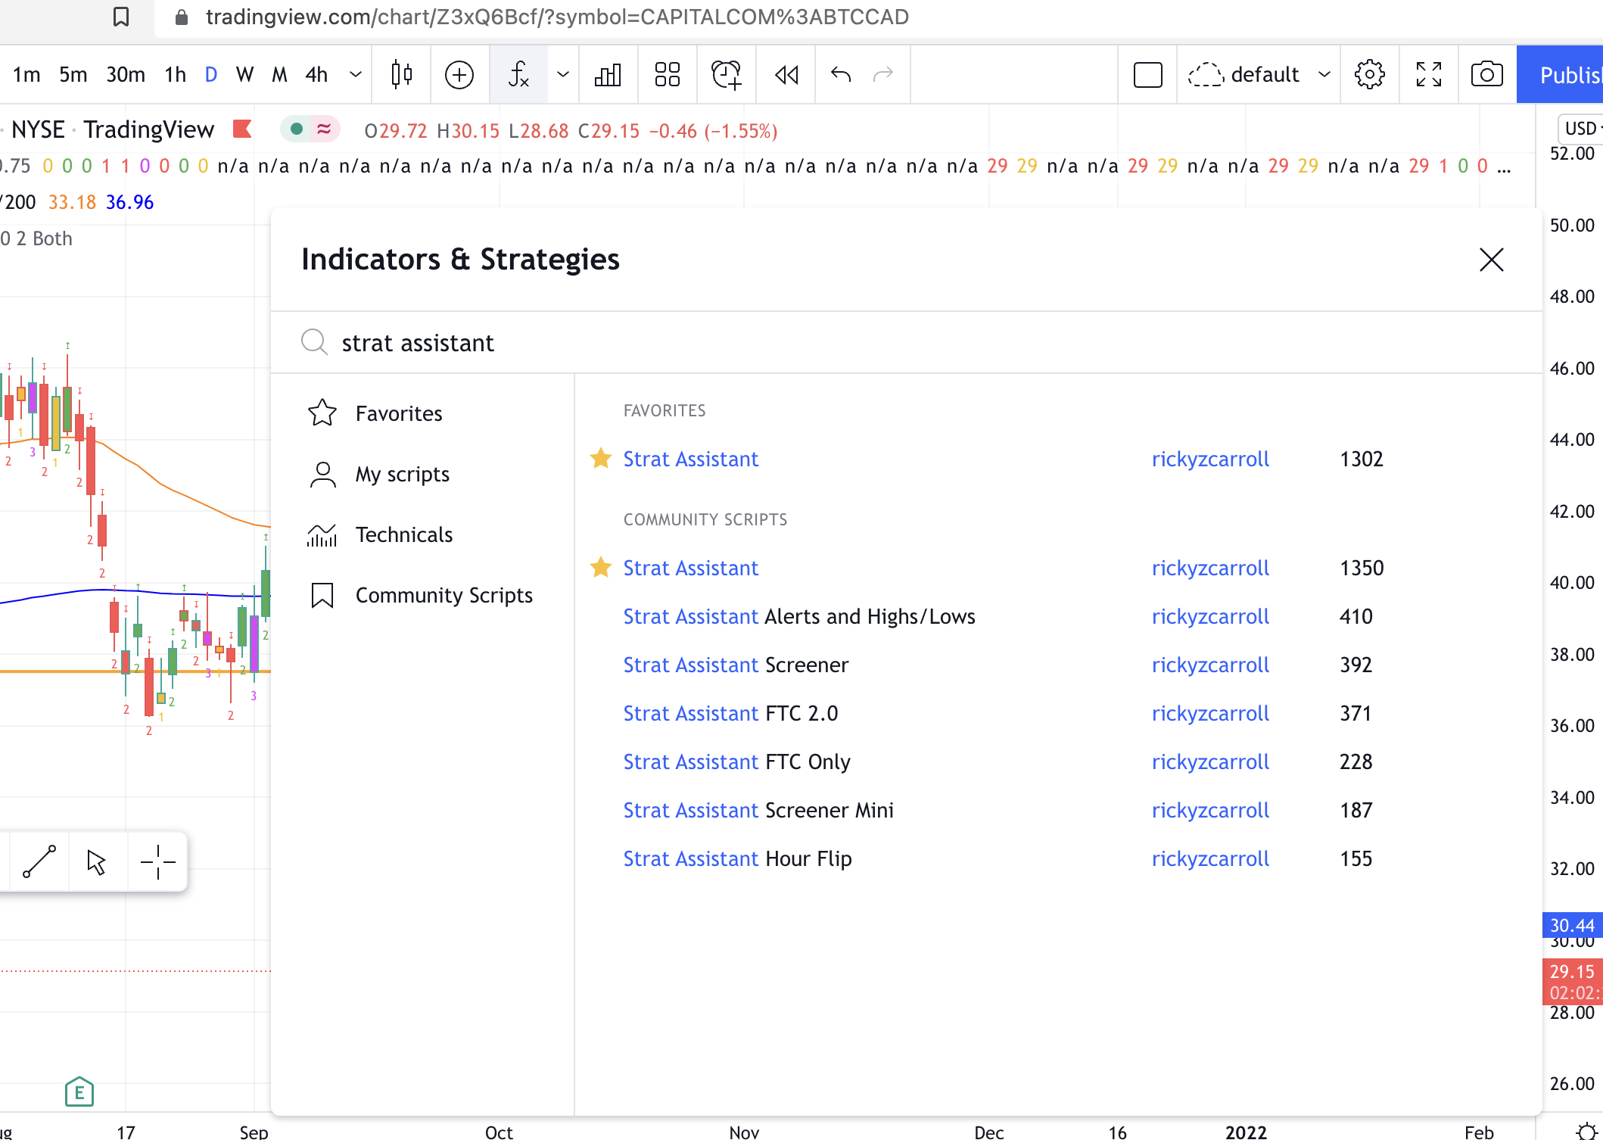Viewport: 1603px width, 1140px height.
Task: Open time axis settings gear at bottom right
Action: [1587, 1131]
